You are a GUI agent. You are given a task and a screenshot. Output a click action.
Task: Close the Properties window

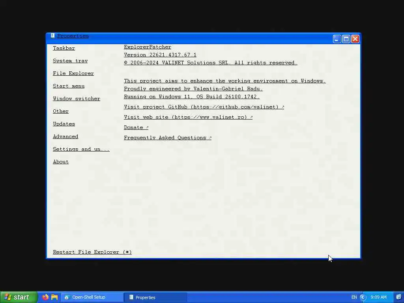pos(355,39)
